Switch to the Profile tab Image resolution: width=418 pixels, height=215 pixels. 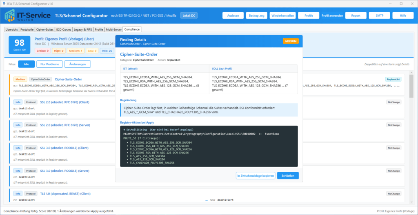99,29
